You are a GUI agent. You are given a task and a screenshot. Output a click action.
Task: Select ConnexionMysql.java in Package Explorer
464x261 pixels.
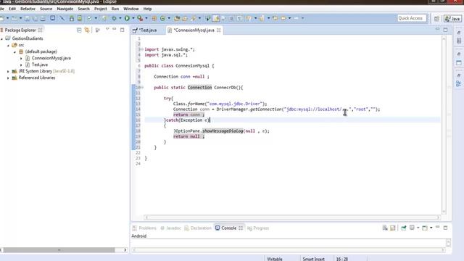tap(51, 58)
